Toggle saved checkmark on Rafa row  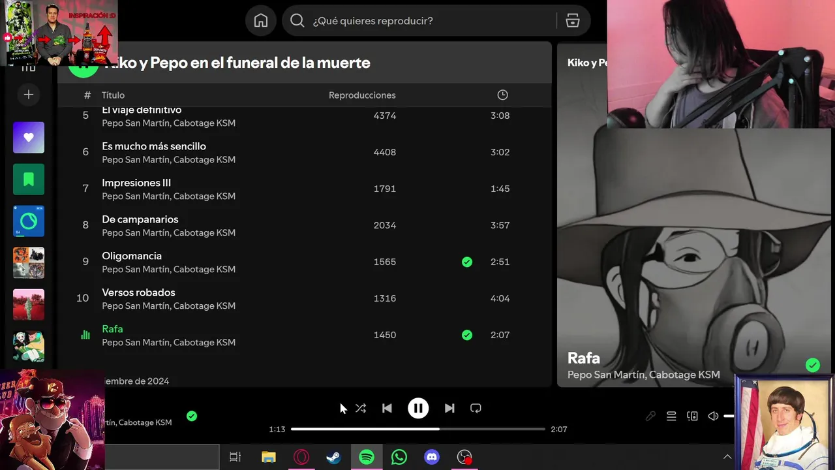(x=467, y=335)
